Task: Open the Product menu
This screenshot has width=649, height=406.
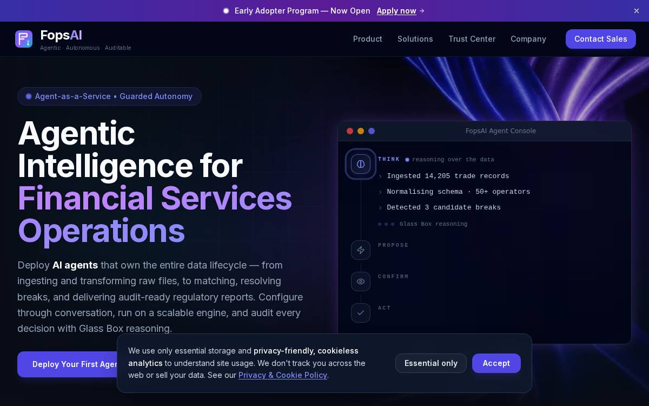Action: 368,39
